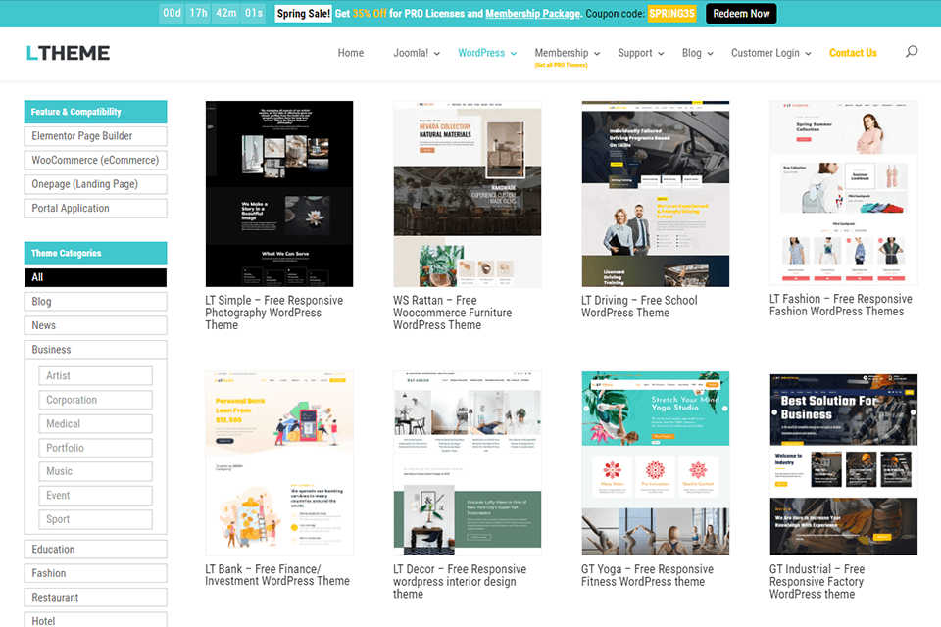Click the Redeem Now button
The image size is (941, 627).
coord(741,13)
